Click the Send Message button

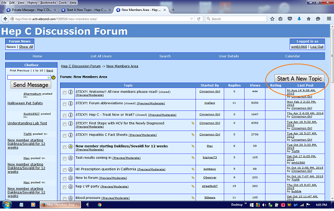tap(30, 85)
